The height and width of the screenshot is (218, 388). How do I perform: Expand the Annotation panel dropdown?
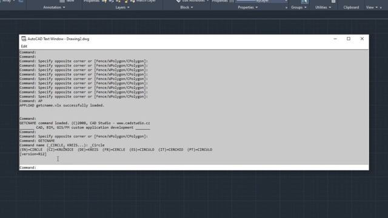tap(54, 7)
